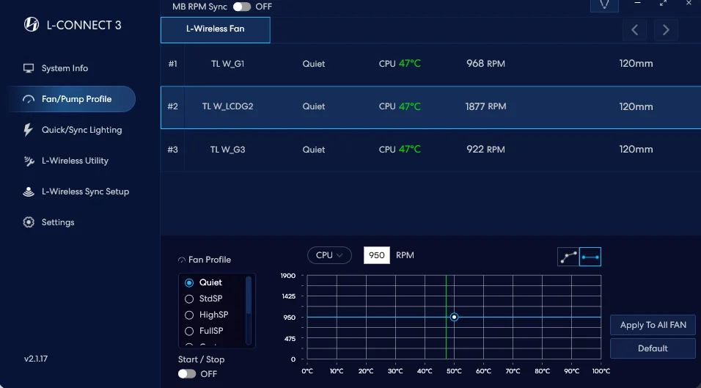Click the L-CONNECT 3 logo icon
Image resolution: width=701 pixels, height=388 pixels.
pyautogui.click(x=32, y=25)
